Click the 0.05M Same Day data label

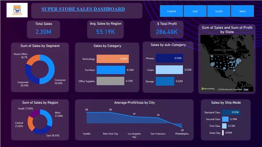click(x=228, y=133)
